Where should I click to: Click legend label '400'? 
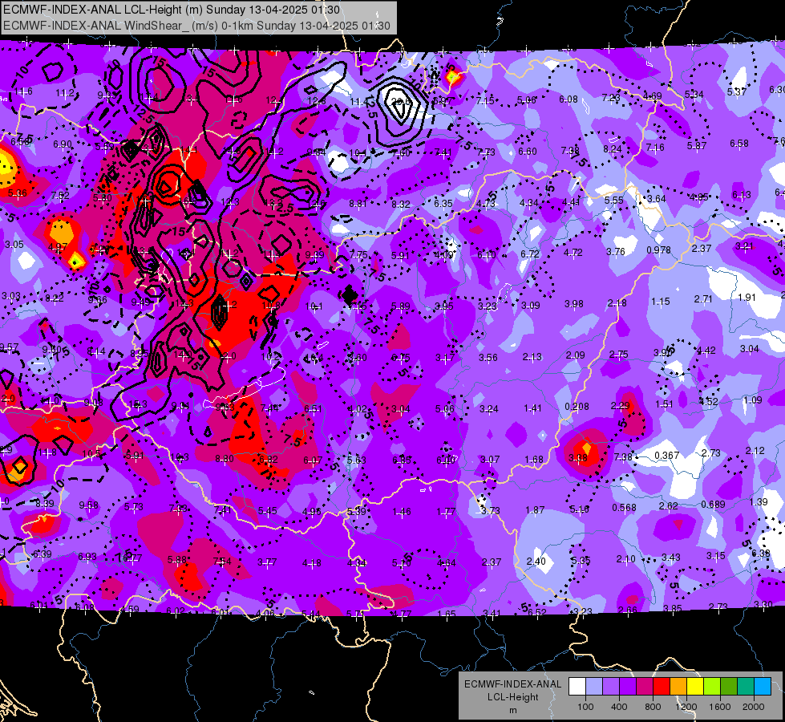click(x=619, y=707)
